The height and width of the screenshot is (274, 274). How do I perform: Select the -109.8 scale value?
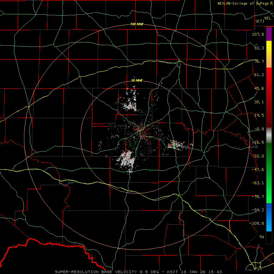[x=257, y=223]
